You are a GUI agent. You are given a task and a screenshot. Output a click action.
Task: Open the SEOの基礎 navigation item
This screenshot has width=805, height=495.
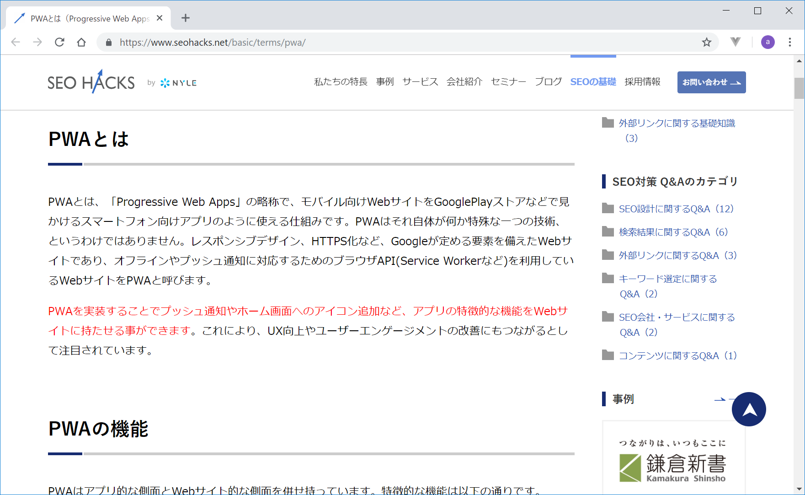click(x=593, y=82)
